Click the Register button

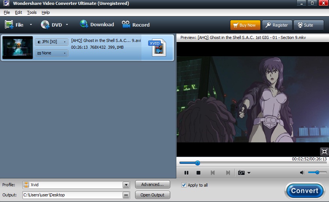click(x=277, y=25)
